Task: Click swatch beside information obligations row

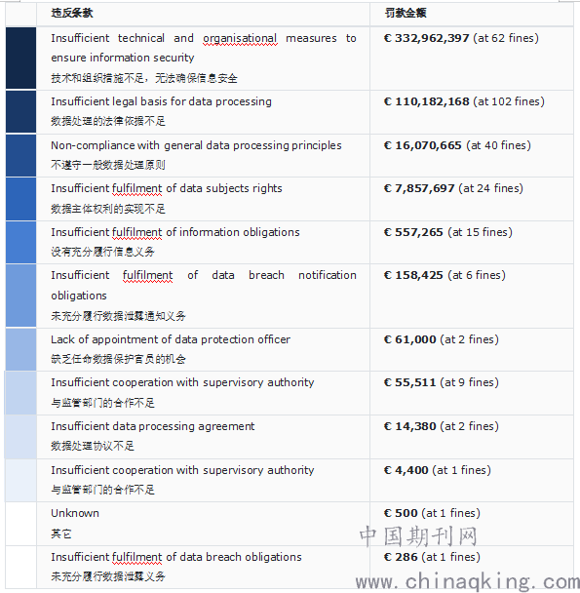Action: [x=20, y=242]
